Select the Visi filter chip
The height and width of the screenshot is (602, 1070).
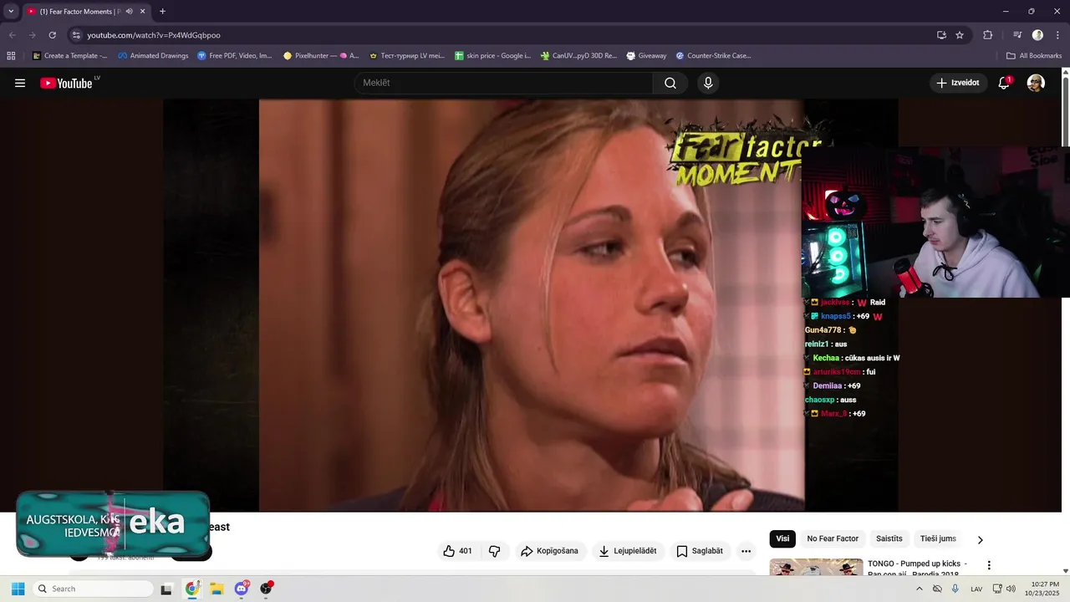tap(782, 538)
